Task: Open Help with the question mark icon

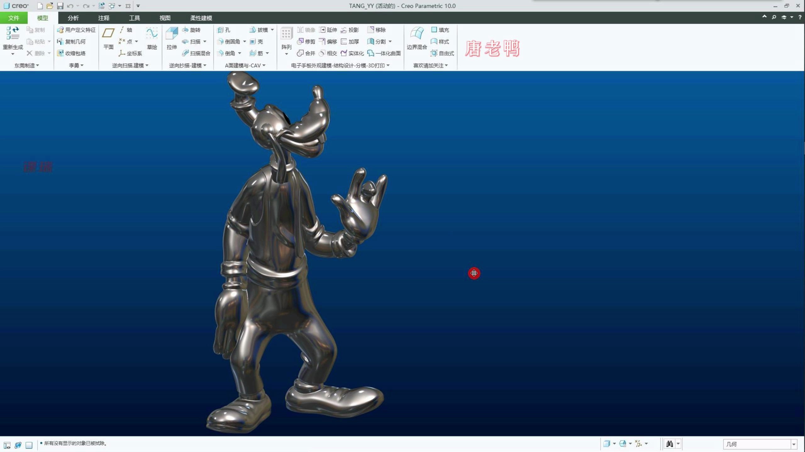Action: pos(800,17)
